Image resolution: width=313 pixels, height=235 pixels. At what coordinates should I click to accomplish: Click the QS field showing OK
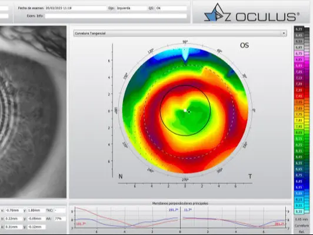click(x=171, y=8)
